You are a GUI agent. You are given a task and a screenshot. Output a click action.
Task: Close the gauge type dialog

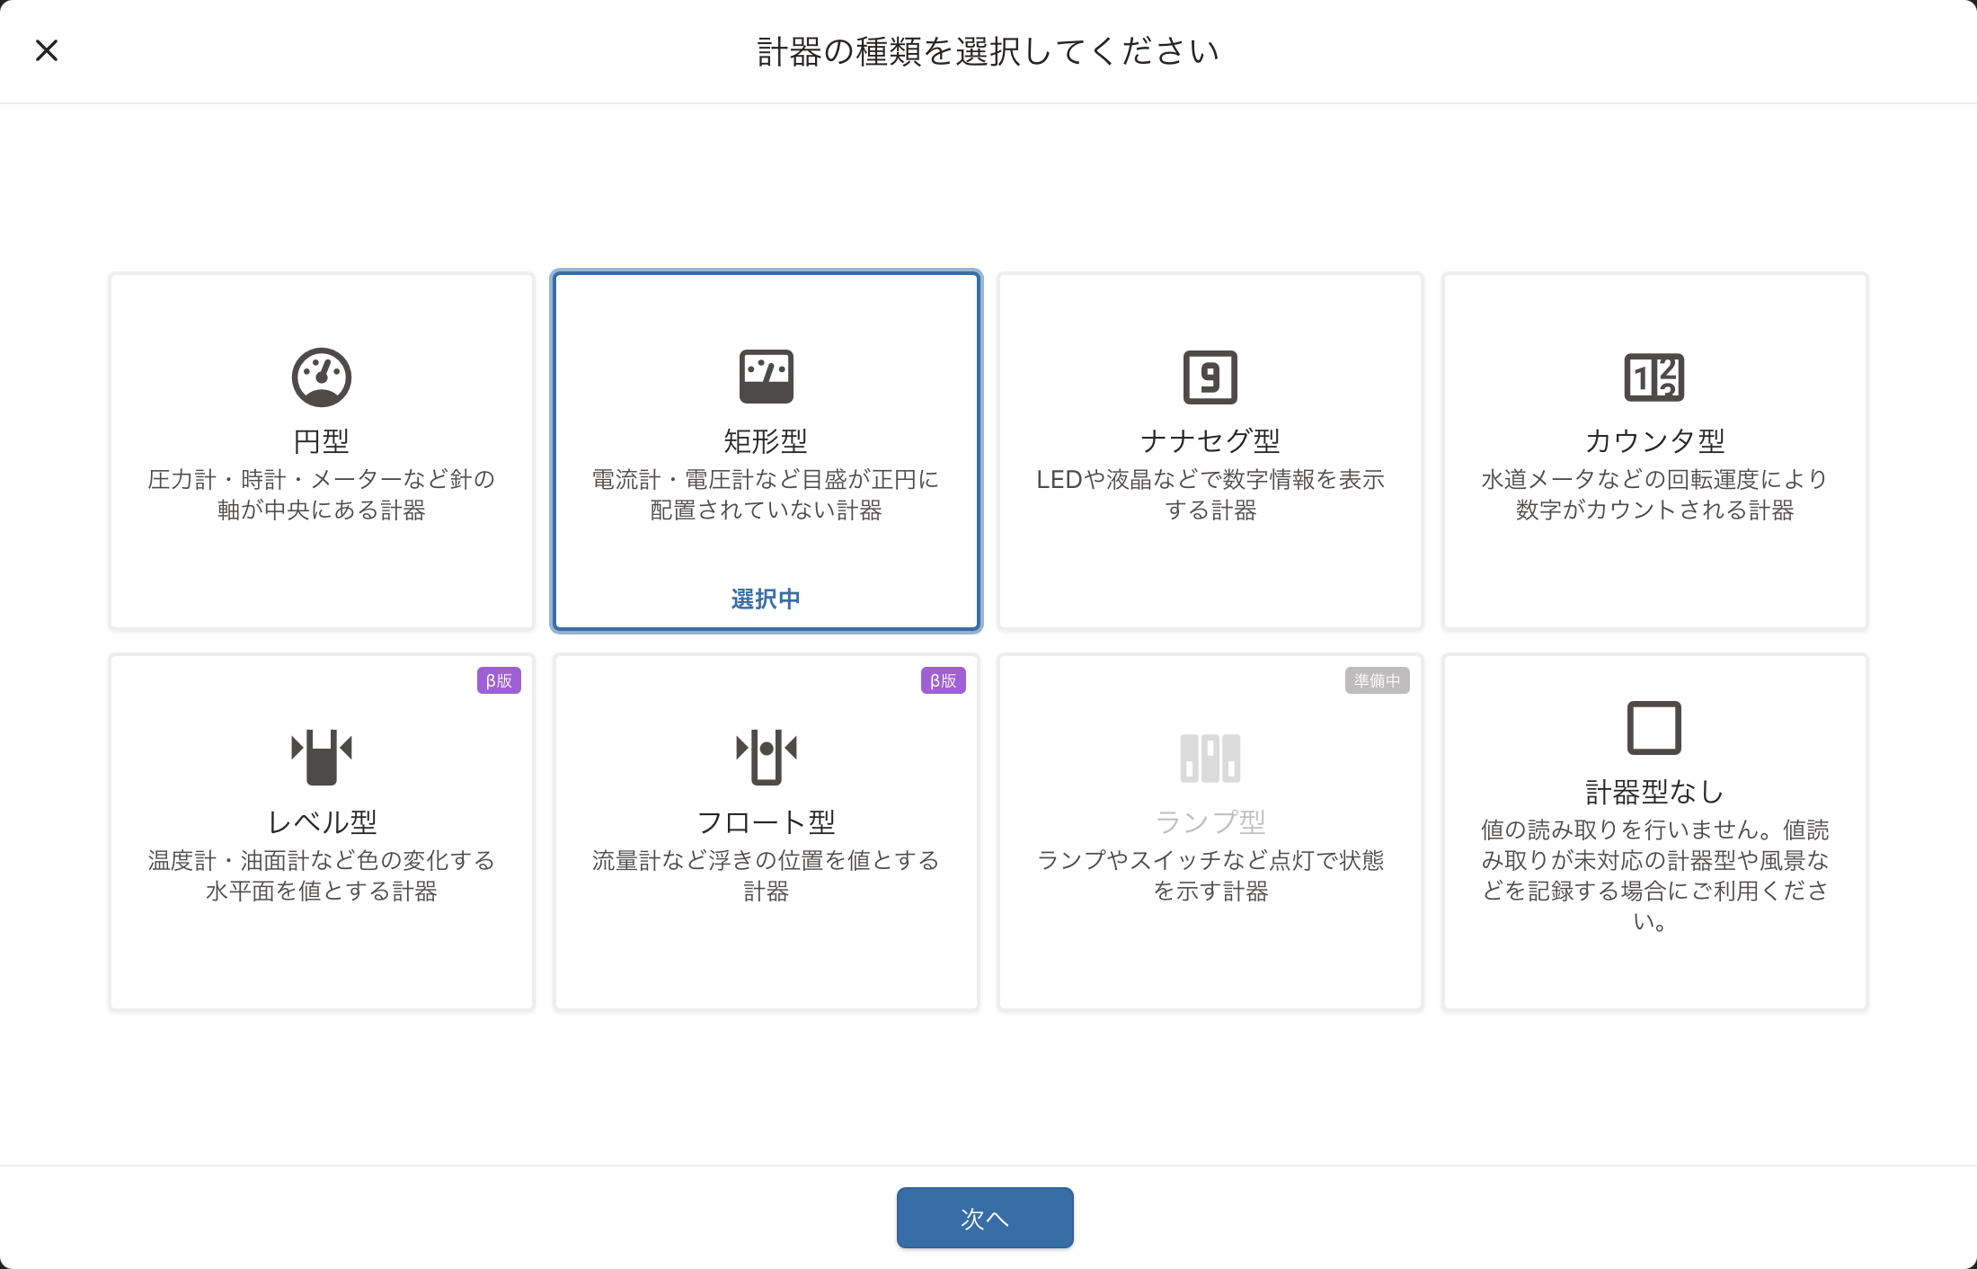coord(47,50)
